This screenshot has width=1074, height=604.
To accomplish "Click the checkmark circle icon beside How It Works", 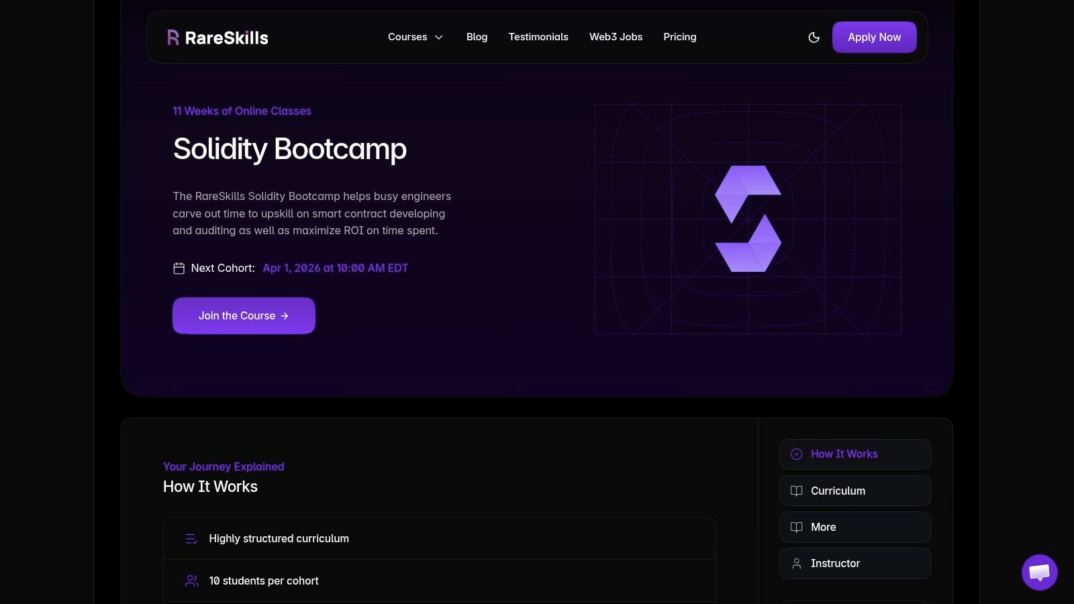I will click(x=796, y=454).
